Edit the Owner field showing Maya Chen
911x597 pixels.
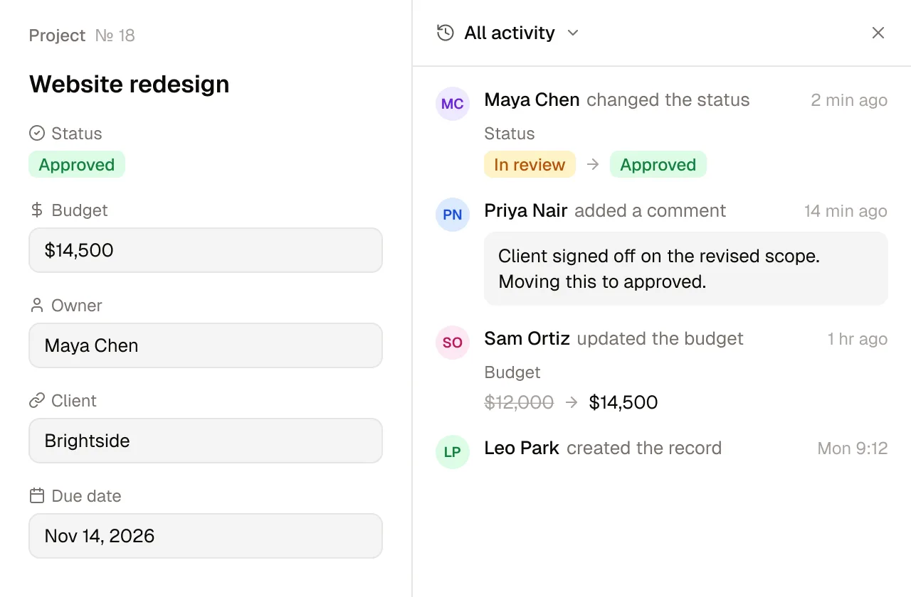[x=206, y=345]
